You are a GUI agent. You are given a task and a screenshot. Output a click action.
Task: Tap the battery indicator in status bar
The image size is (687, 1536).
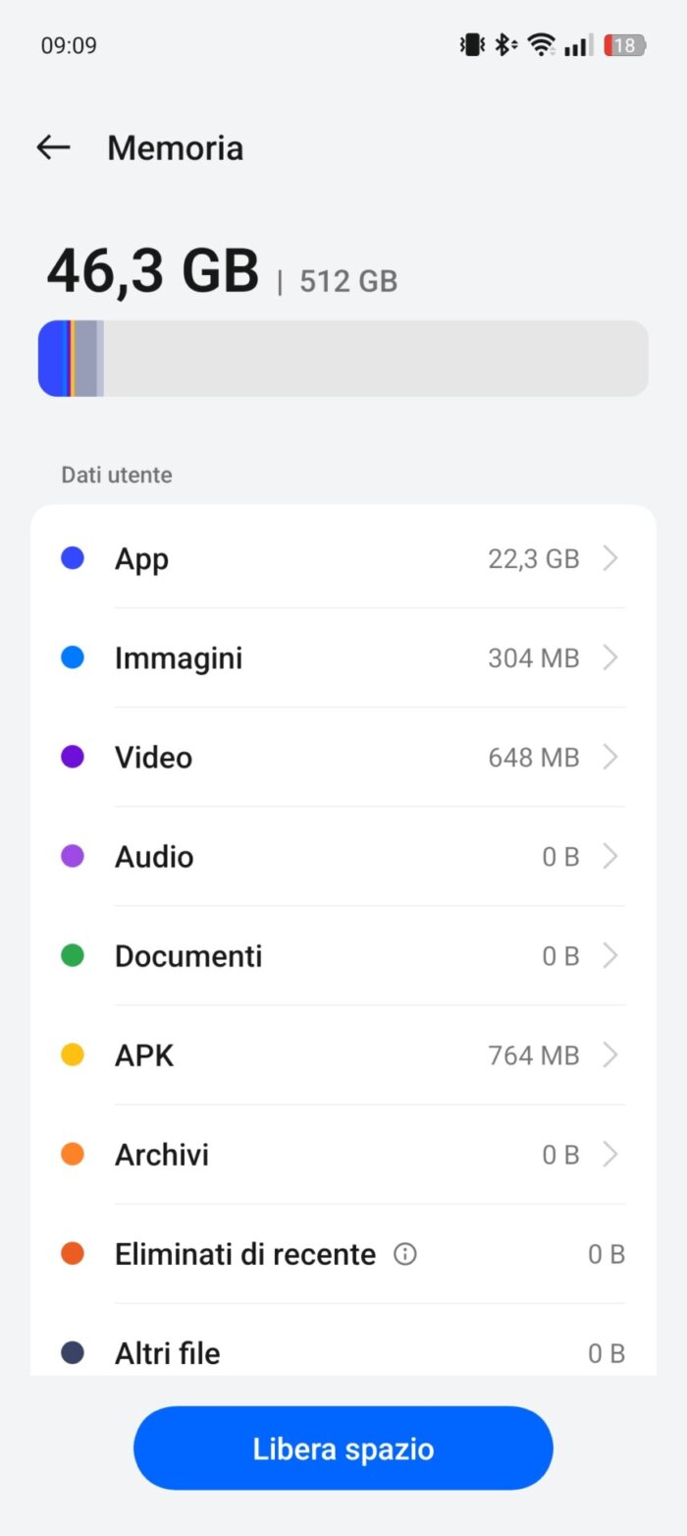[624, 45]
